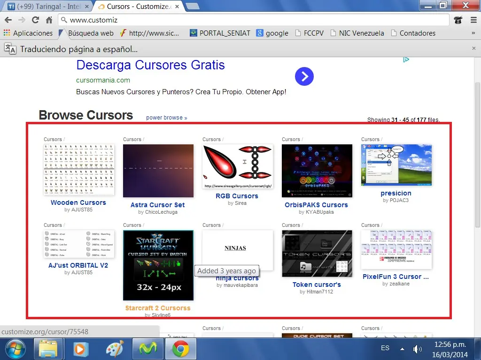Open the AJ'ust ORBITAL V2 thumbnail

coord(79,244)
